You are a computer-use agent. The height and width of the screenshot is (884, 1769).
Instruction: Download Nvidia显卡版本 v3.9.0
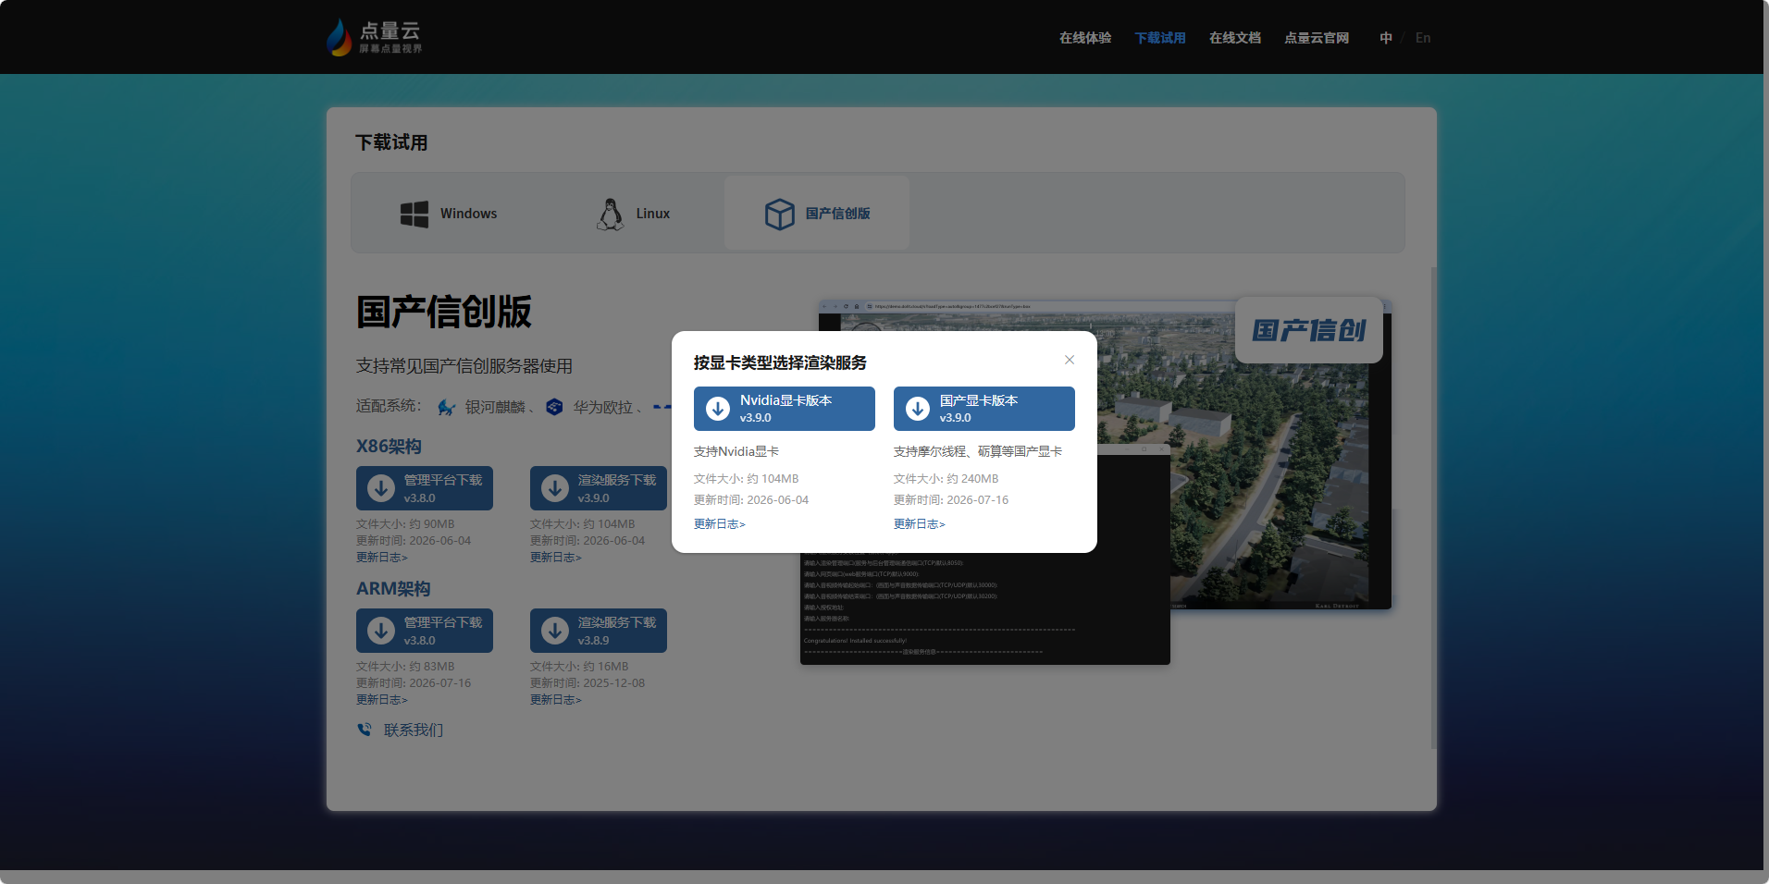click(x=785, y=409)
